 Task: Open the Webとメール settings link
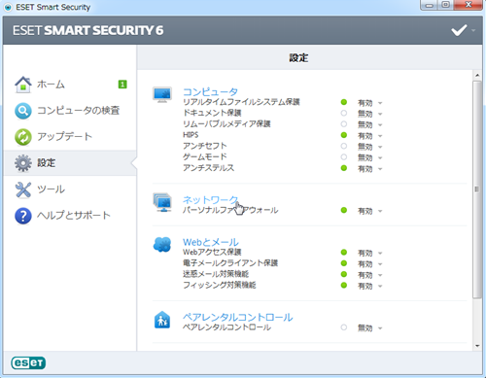click(211, 242)
